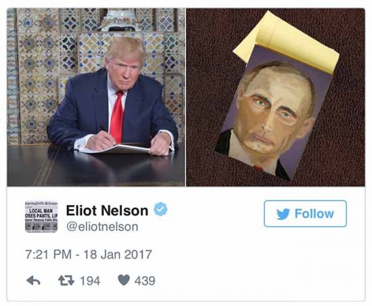Click the 18 Jan 2017 date
The height and width of the screenshot is (306, 372).
118,255
